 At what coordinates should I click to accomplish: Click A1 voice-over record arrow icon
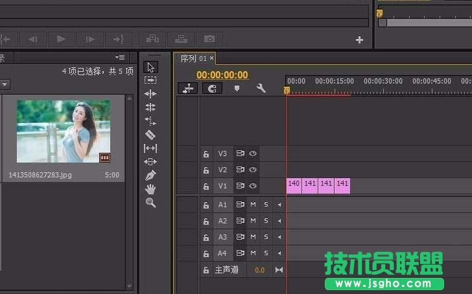coord(279,205)
